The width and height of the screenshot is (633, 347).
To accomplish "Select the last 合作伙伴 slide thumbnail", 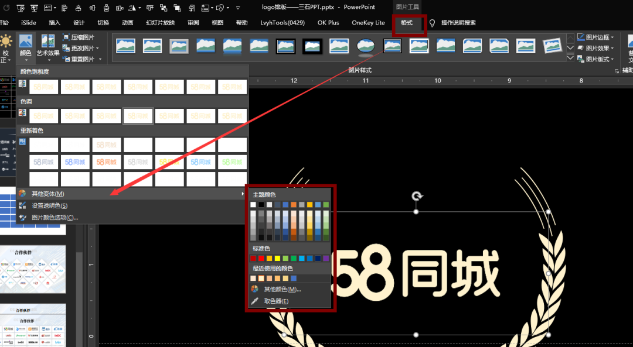I will (33, 325).
